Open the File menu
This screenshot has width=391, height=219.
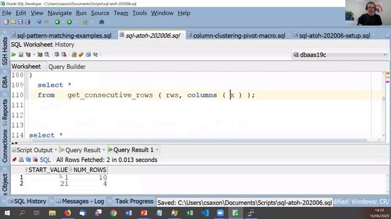[7, 13]
